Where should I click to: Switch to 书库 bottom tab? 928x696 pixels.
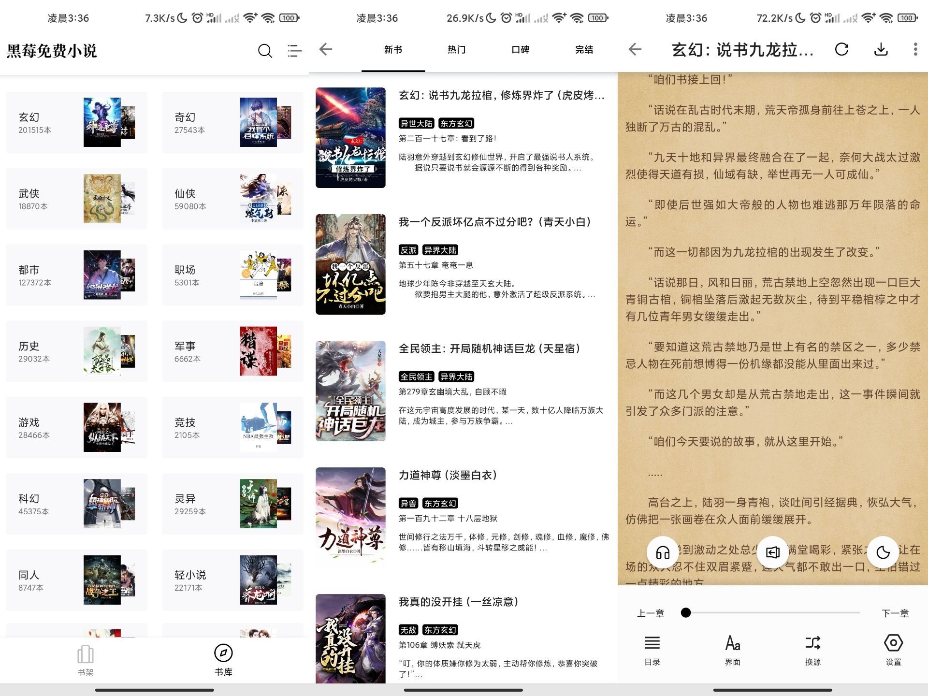(223, 661)
